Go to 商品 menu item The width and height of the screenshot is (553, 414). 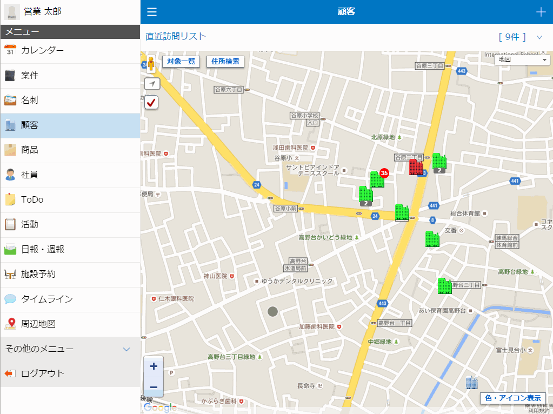70,150
